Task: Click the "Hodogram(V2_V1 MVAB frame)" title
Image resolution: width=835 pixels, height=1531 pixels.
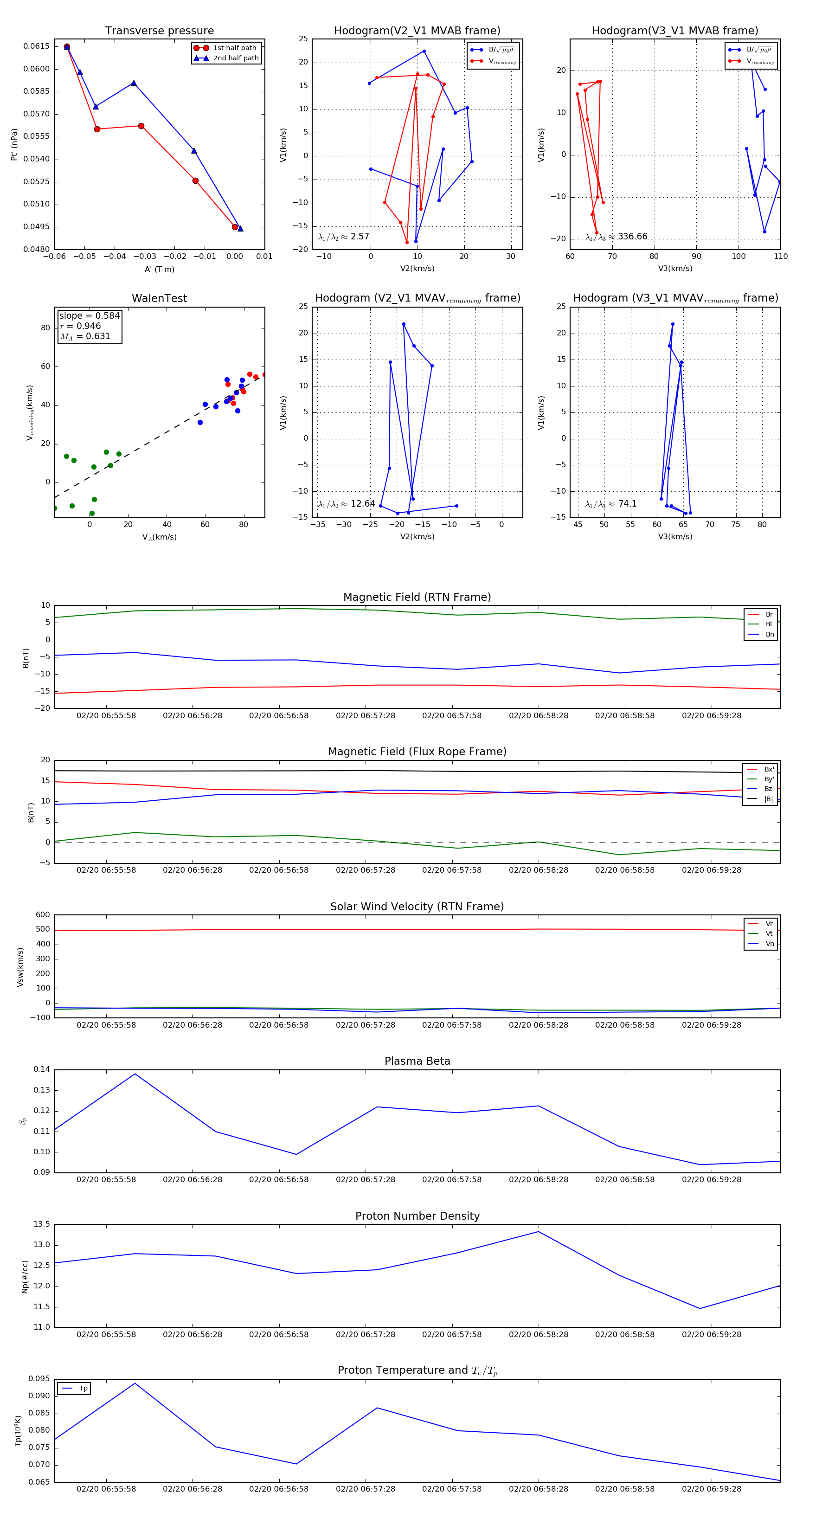Action: (x=417, y=31)
